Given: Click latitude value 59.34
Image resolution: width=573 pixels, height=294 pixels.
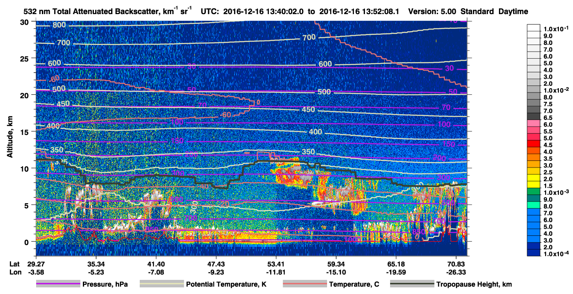Looking at the screenshot, I should tap(336, 264).
